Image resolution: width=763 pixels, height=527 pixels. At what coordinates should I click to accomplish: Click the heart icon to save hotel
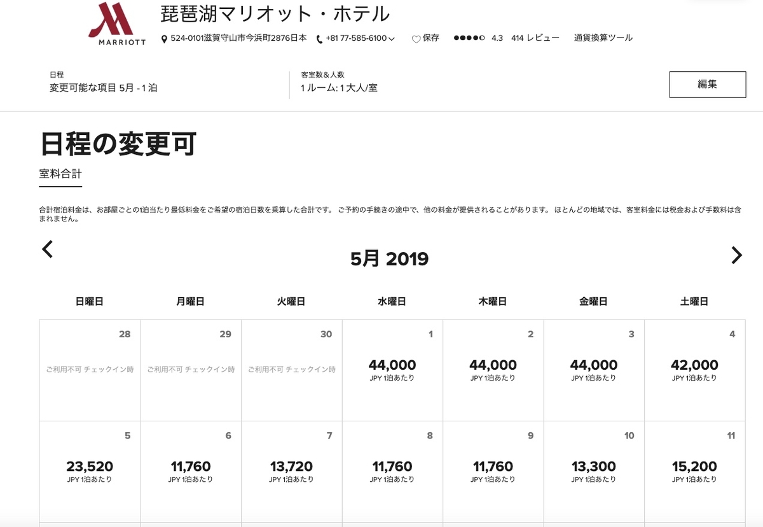416,39
